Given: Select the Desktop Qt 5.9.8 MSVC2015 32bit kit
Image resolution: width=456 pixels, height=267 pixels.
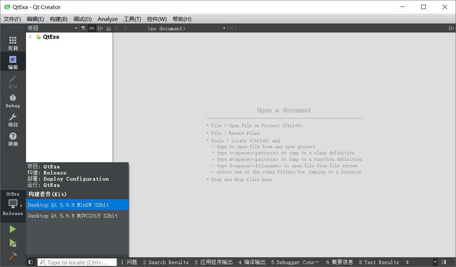Looking at the screenshot, I should tap(77, 216).
